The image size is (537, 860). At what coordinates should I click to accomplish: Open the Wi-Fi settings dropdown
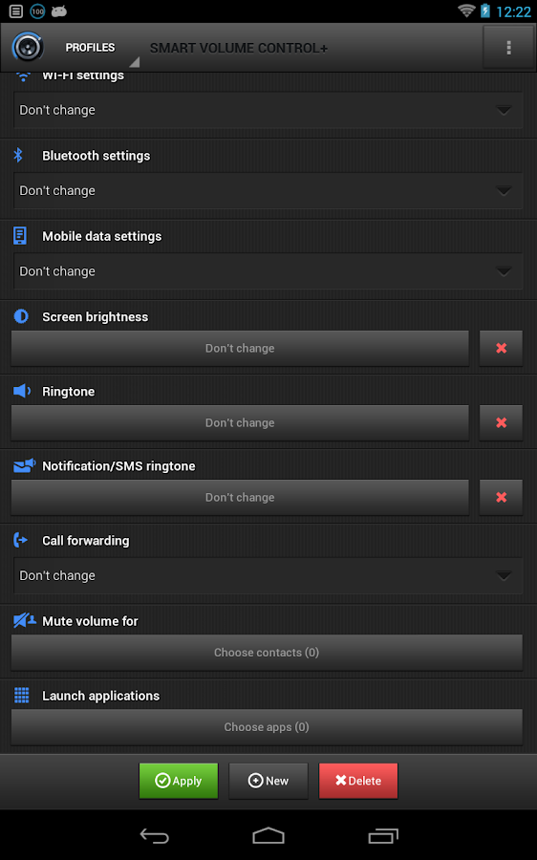tap(268, 110)
